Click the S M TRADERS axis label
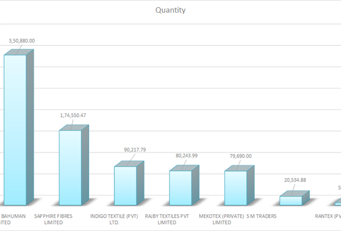Image resolution: width=341 pixels, height=231 pixels. pos(261,216)
